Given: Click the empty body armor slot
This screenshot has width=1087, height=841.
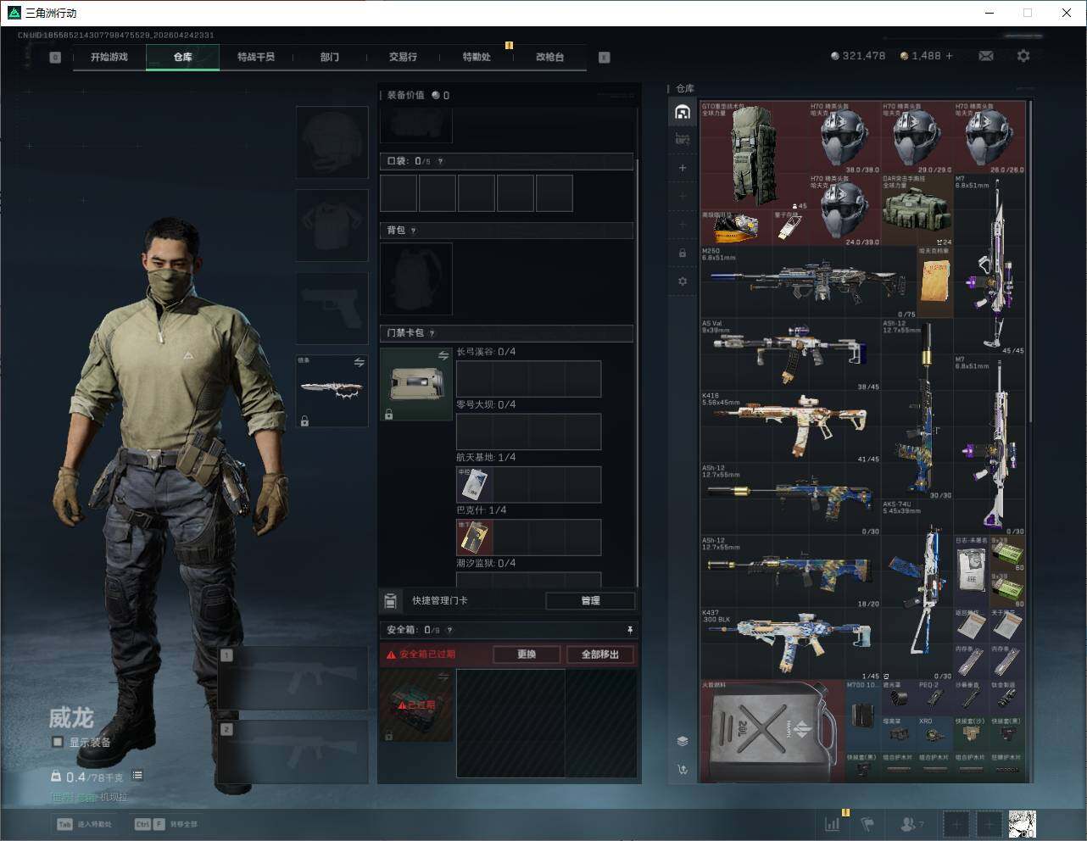Looking at the screenshot, I should pyautogui.click(x=332, y=225).
